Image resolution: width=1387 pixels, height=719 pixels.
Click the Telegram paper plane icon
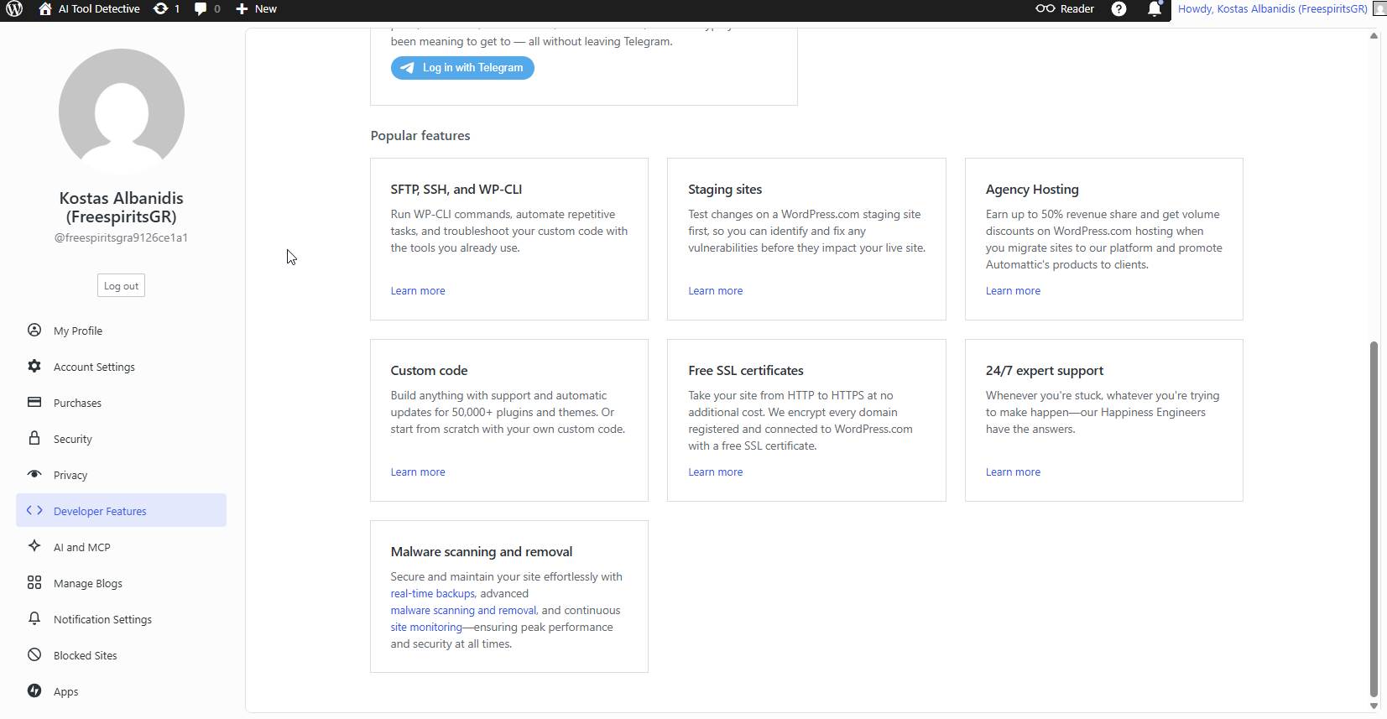coord(407,68)
